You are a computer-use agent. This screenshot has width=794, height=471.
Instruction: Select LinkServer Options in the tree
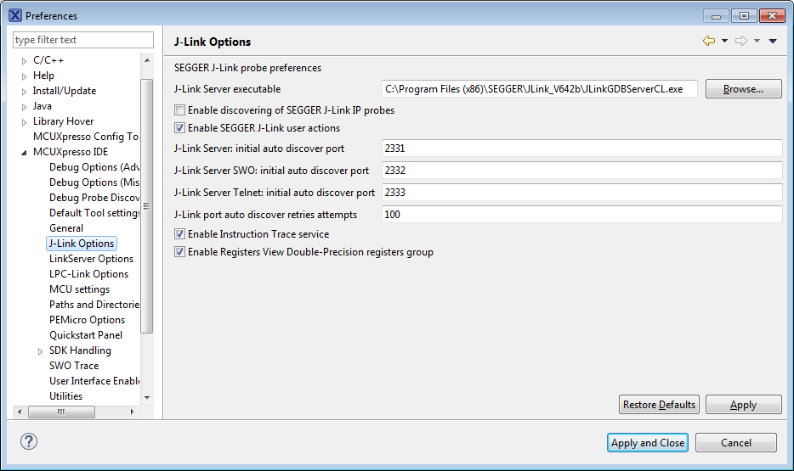(91, 259)
